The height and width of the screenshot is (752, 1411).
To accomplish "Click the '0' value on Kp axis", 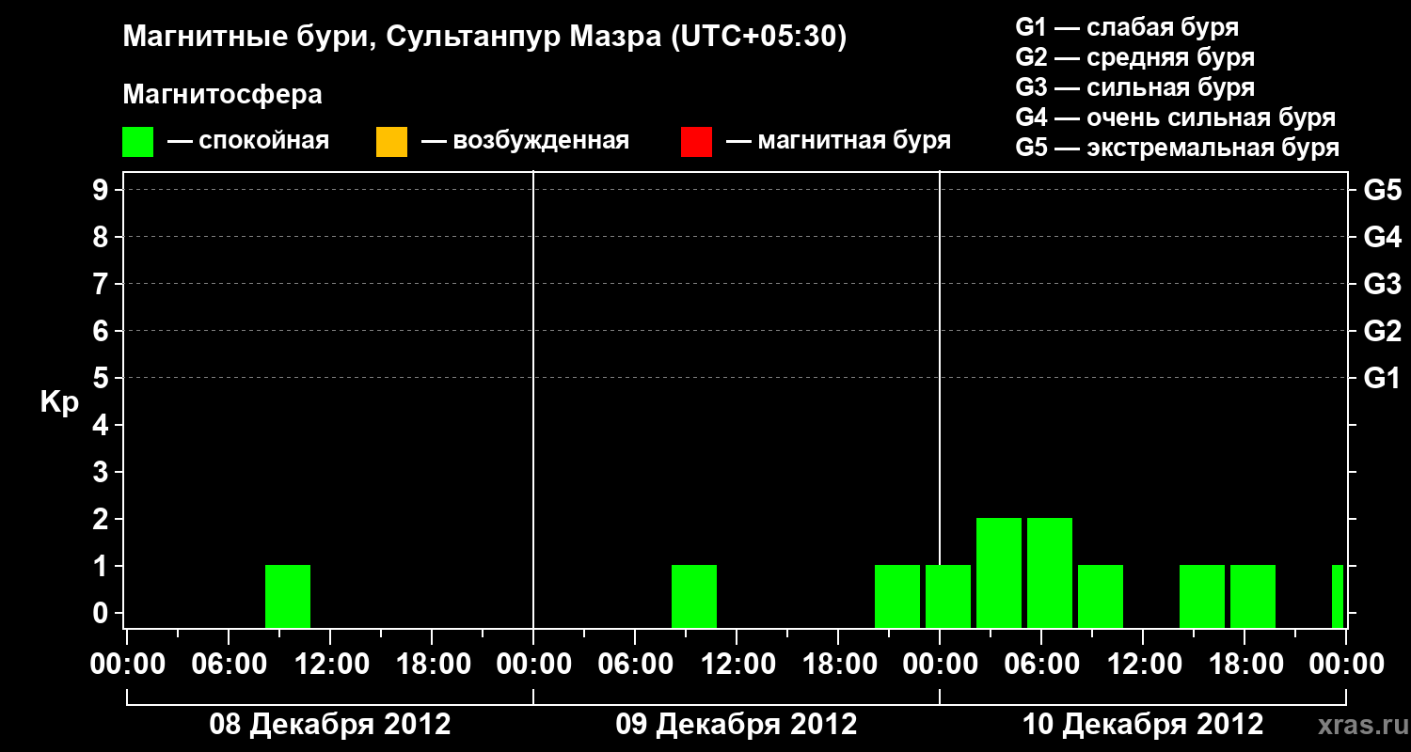I will [x=103, y=613].
